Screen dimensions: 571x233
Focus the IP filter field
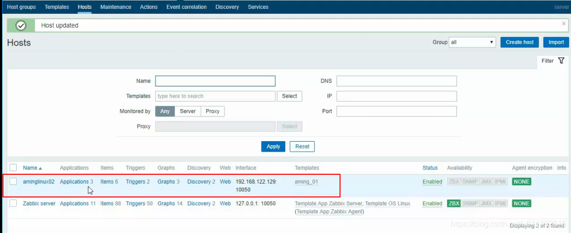397,96
